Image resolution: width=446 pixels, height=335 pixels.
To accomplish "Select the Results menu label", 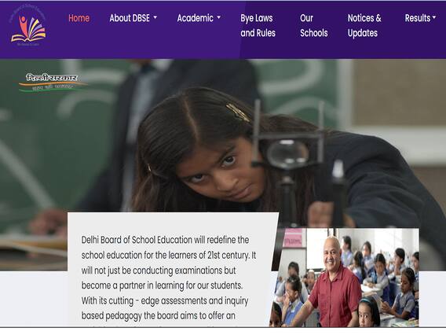I will 418,18.
